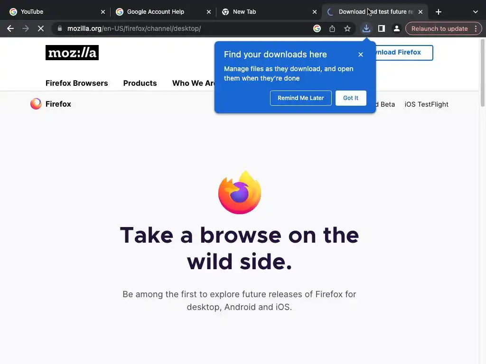The image size is (486, 364).
Task: Bookmark this page with the star
Action: [x=347, y=28]
